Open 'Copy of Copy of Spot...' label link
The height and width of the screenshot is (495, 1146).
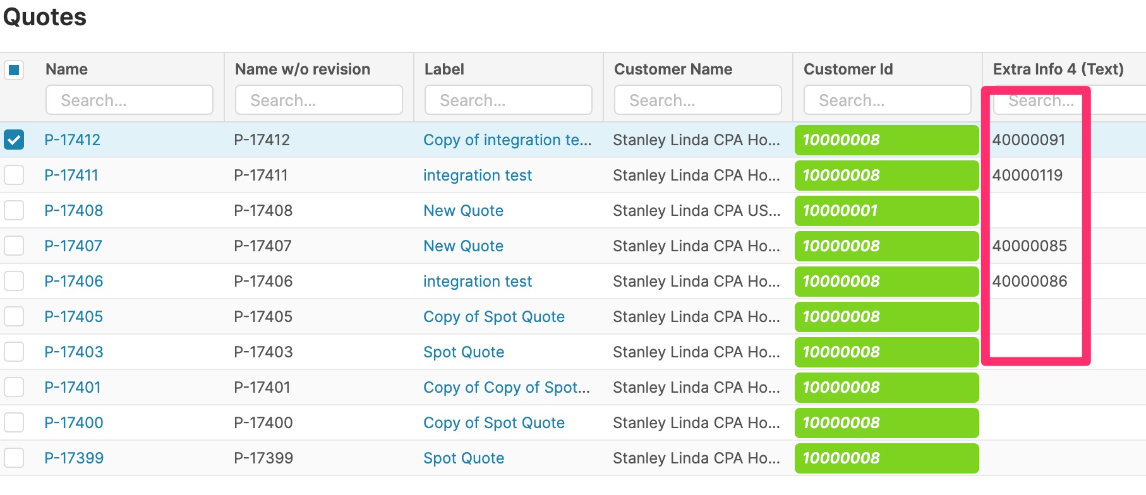pos(506,387)
